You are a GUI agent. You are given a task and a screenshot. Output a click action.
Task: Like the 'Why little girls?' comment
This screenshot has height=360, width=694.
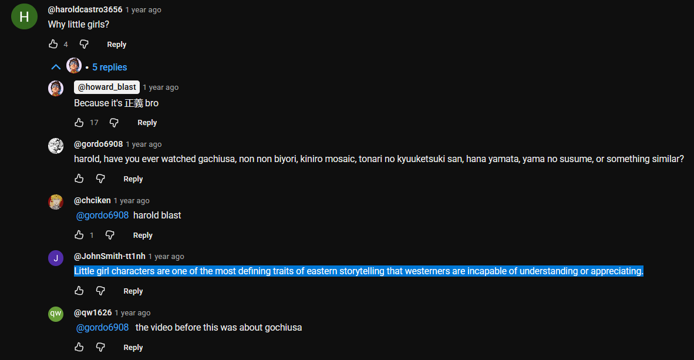tap(53, 45)
